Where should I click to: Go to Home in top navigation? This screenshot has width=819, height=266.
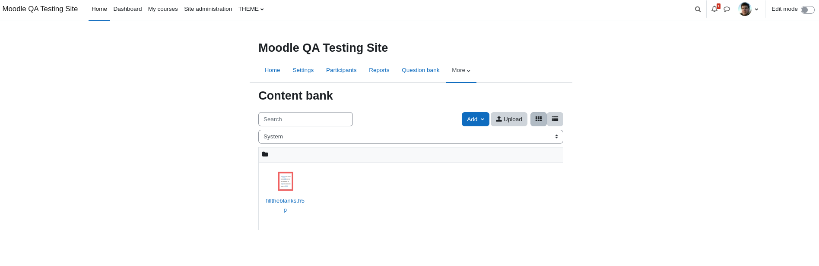(99, 9)
